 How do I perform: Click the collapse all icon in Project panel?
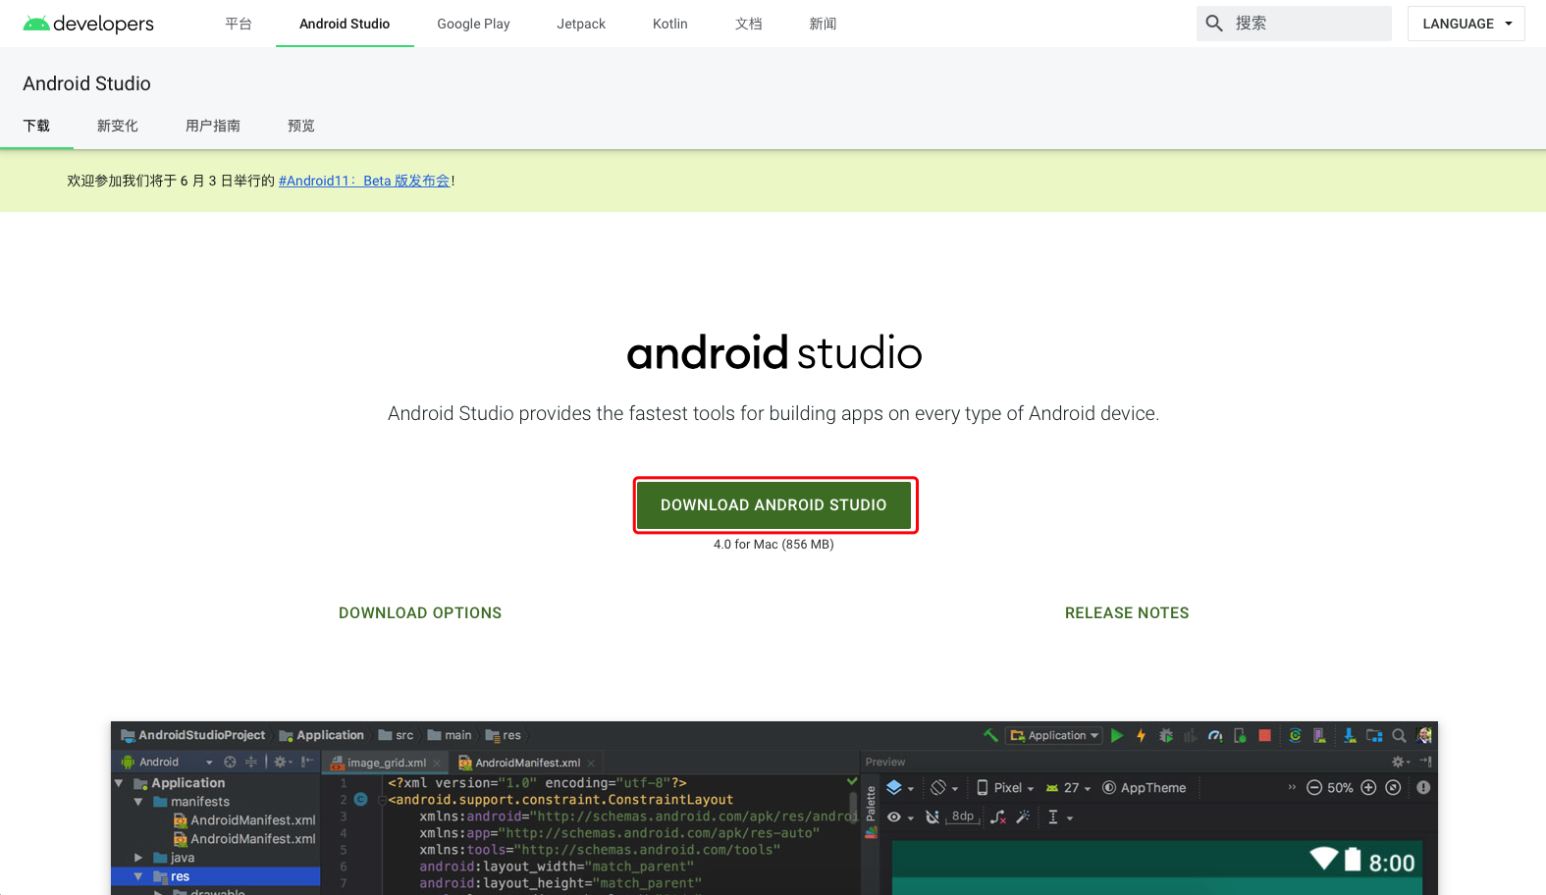tap(251, 762)
